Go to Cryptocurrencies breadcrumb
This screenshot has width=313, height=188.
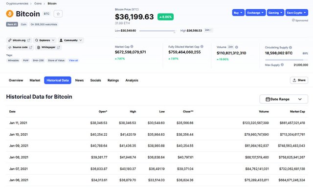point(17,3)
